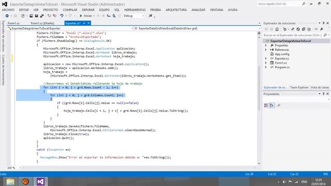
Task: Click the Iniciar start debugging button
Action: [86, 16]
